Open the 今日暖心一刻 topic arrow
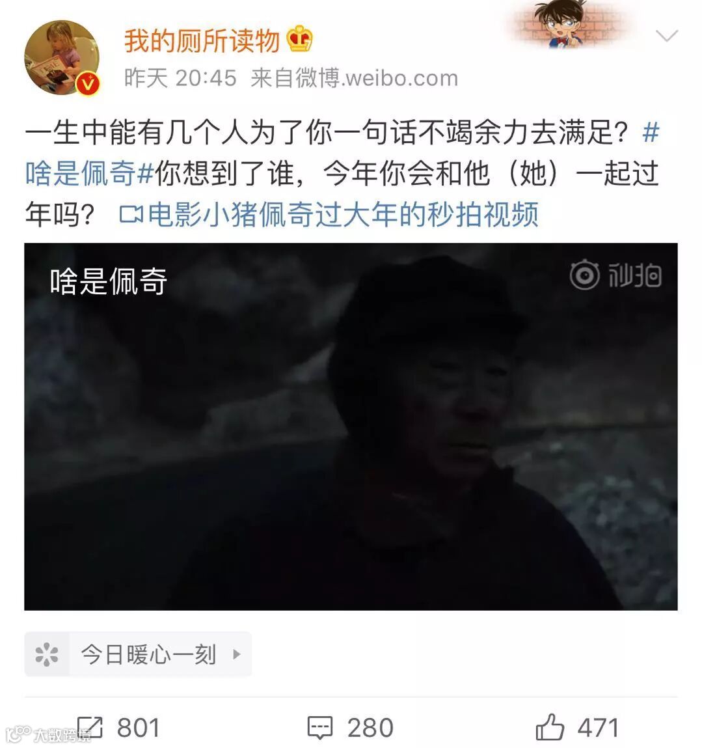 click(x=237, y=654)
